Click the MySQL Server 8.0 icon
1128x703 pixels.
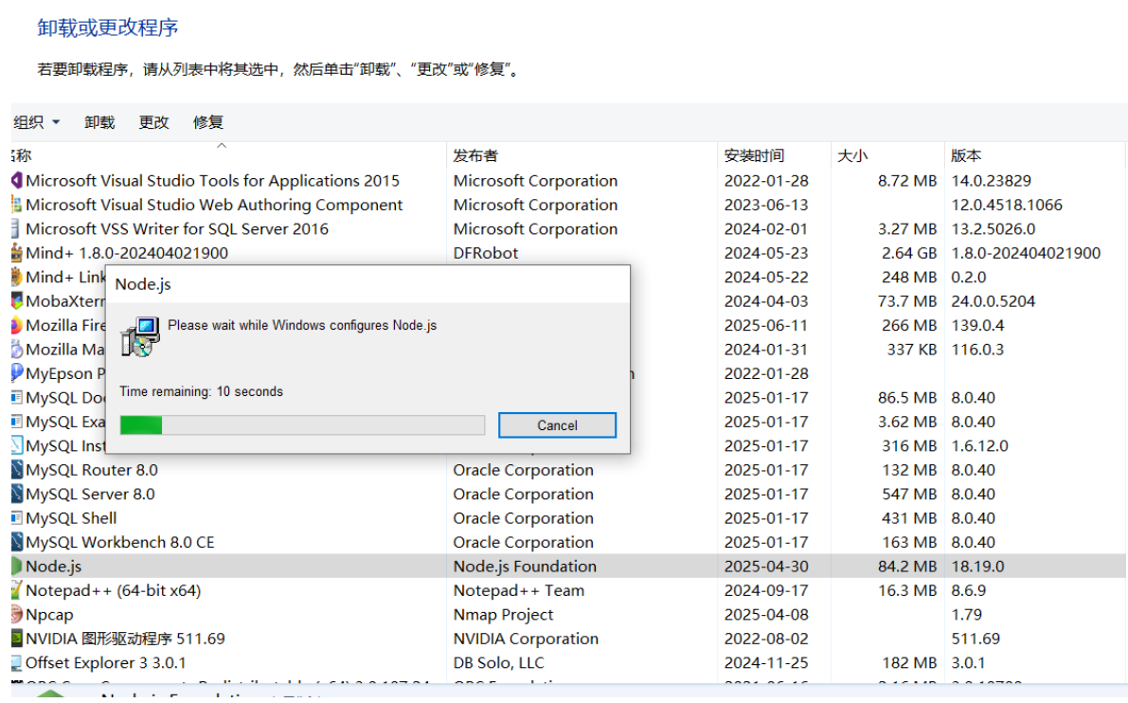tap(16, 494)
